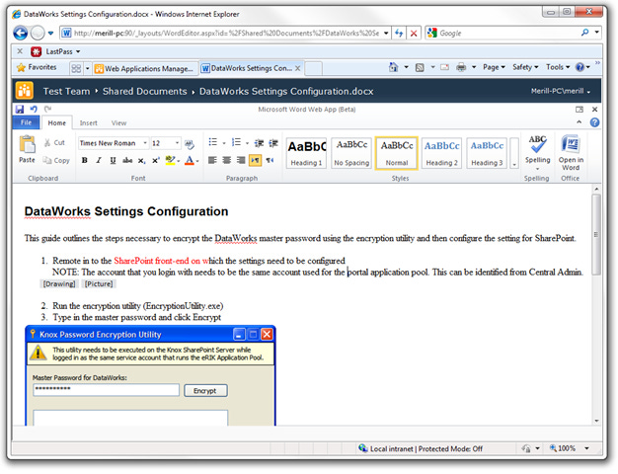618x474 pixels.
Task: Switch to the Insert ribbon tab
Action: click(88, 123)
